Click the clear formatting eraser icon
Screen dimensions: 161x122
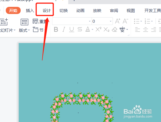(114, 30)
